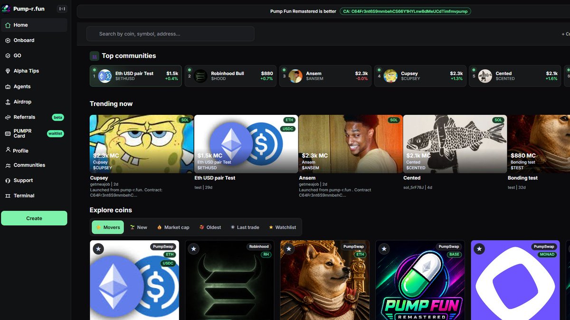This screenshot has width=570, height=320.
Task: Click the PUMPR Card icon
Action: (x=8, y=133)
